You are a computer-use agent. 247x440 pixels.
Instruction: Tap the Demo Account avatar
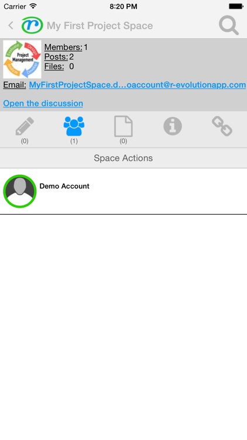pyautogui.click(x=19, y=191)
